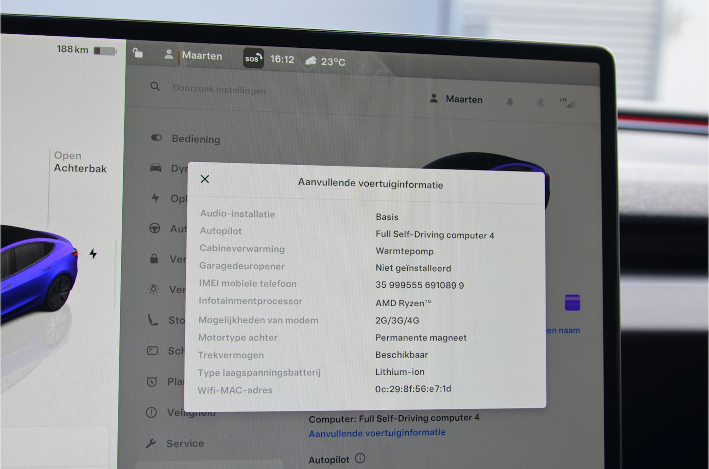This screenshot has height=469, width=709.
Task: Select the safety exclamation circle category
Action: pyautogui.click(x=152, y=413)
